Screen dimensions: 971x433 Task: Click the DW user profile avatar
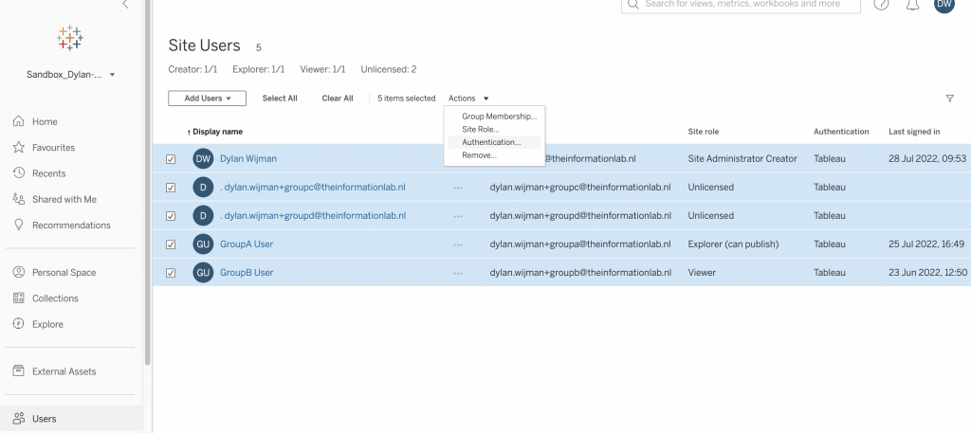coord(944,5)
